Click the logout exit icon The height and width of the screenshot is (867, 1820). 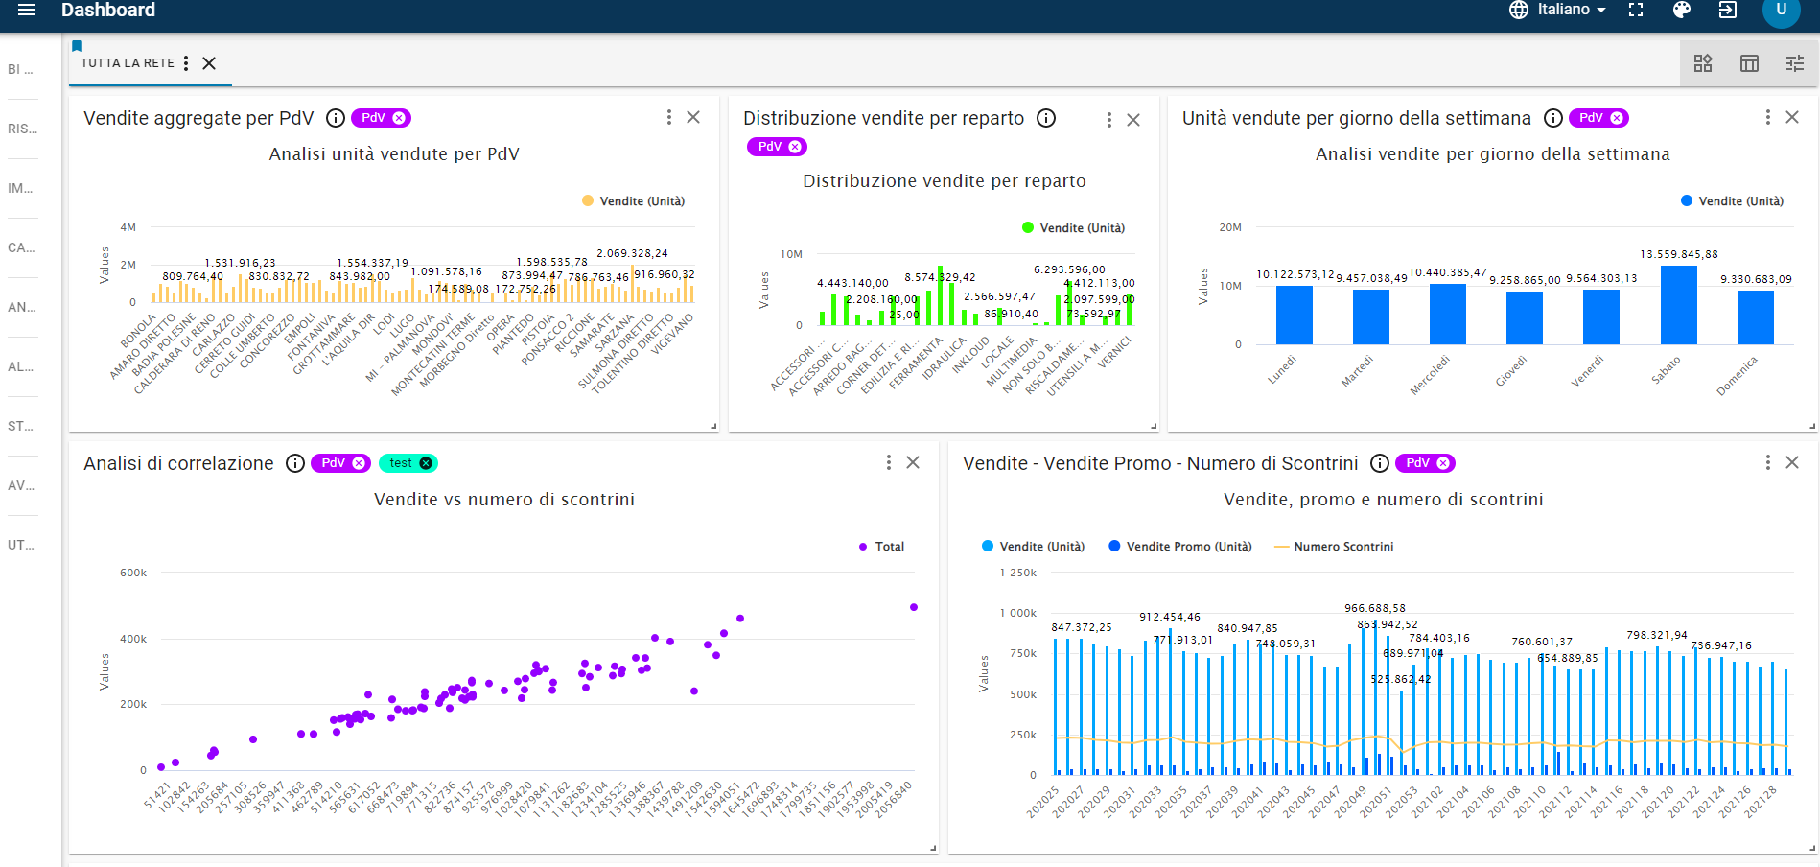tap(1728, 10)
